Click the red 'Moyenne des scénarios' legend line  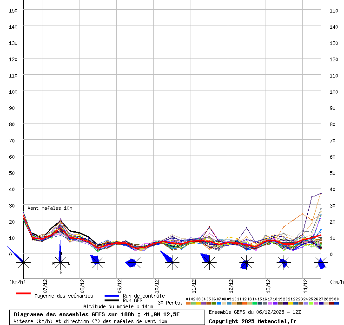click(23, 293)
